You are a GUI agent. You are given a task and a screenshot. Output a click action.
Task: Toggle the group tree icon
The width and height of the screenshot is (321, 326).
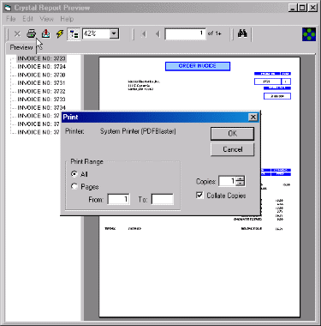coord(74,34)
